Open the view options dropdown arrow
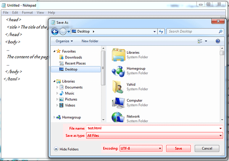This screenshot has width=229, height=161. [x=206, y=41]
